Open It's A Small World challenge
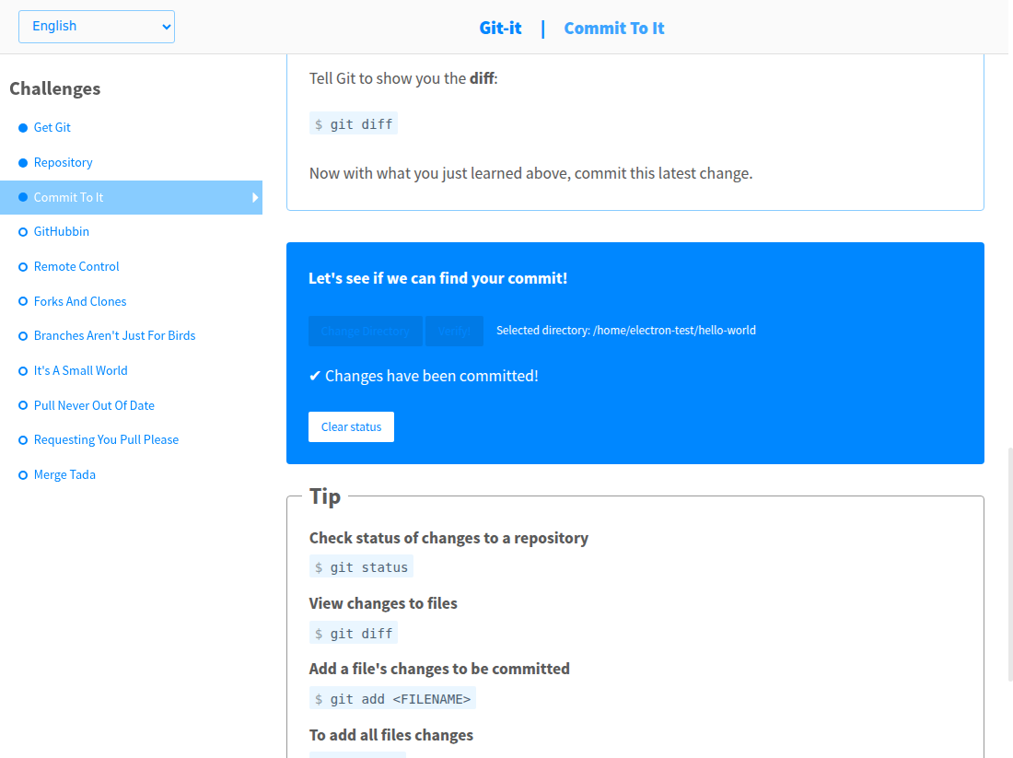This screenshot has width=1013, height=758. tap(81, 370)
